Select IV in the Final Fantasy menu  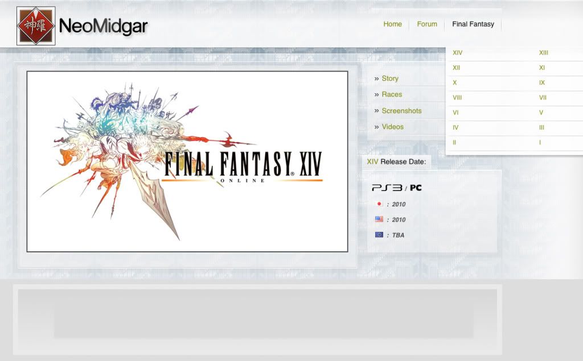pyautogui.click(x=455, y=127)
